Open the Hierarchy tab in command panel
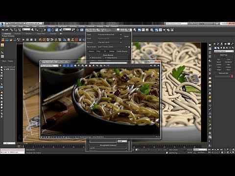 222,44
